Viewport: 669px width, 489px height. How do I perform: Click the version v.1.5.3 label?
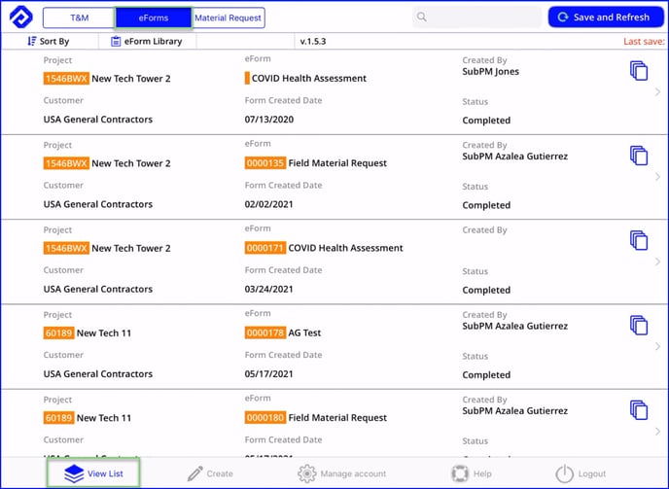[313, 42]
